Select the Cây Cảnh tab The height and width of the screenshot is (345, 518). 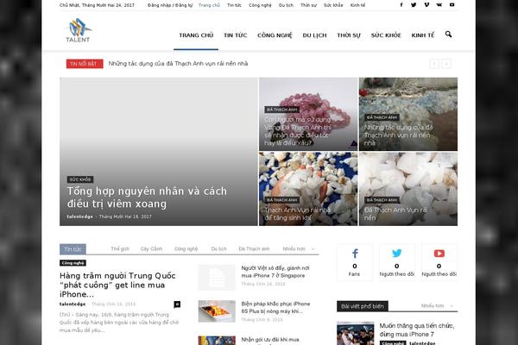[x=151, y=249]
